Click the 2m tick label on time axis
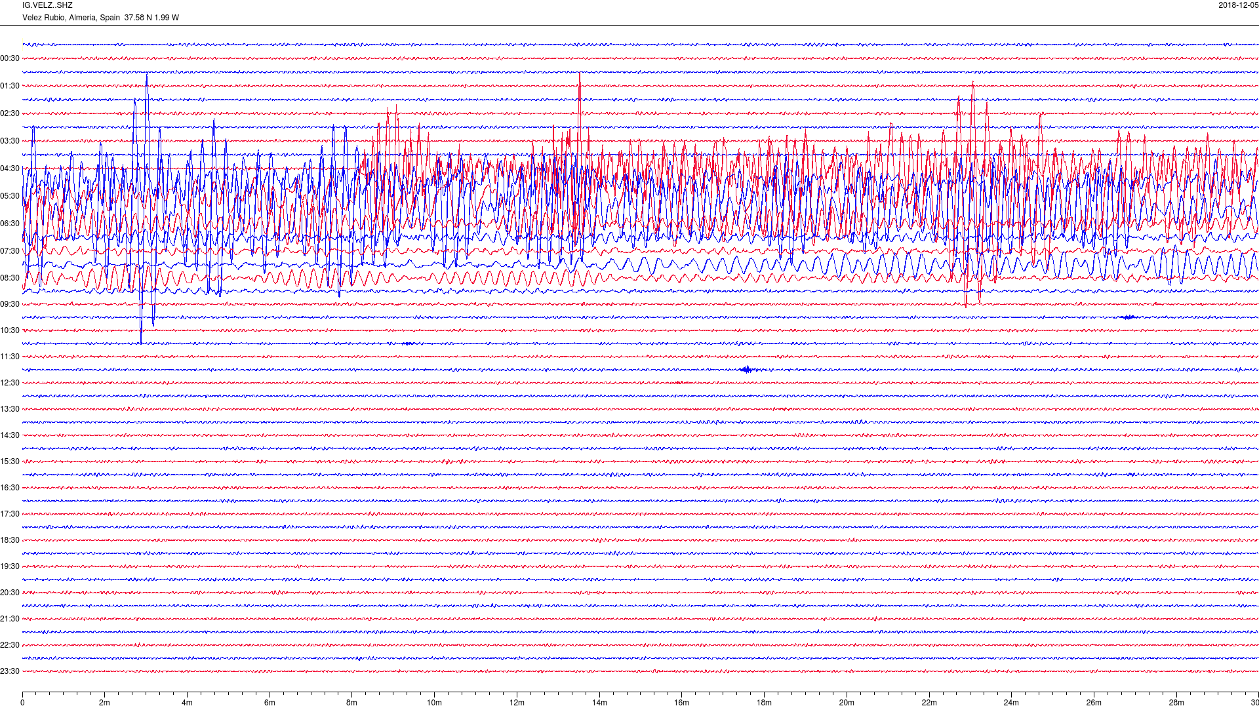Screen dimensions: 1259x708 [105, 703]
